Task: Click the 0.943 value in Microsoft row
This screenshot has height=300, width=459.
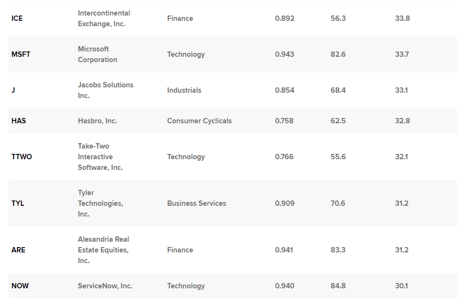Action: point(284,54)
